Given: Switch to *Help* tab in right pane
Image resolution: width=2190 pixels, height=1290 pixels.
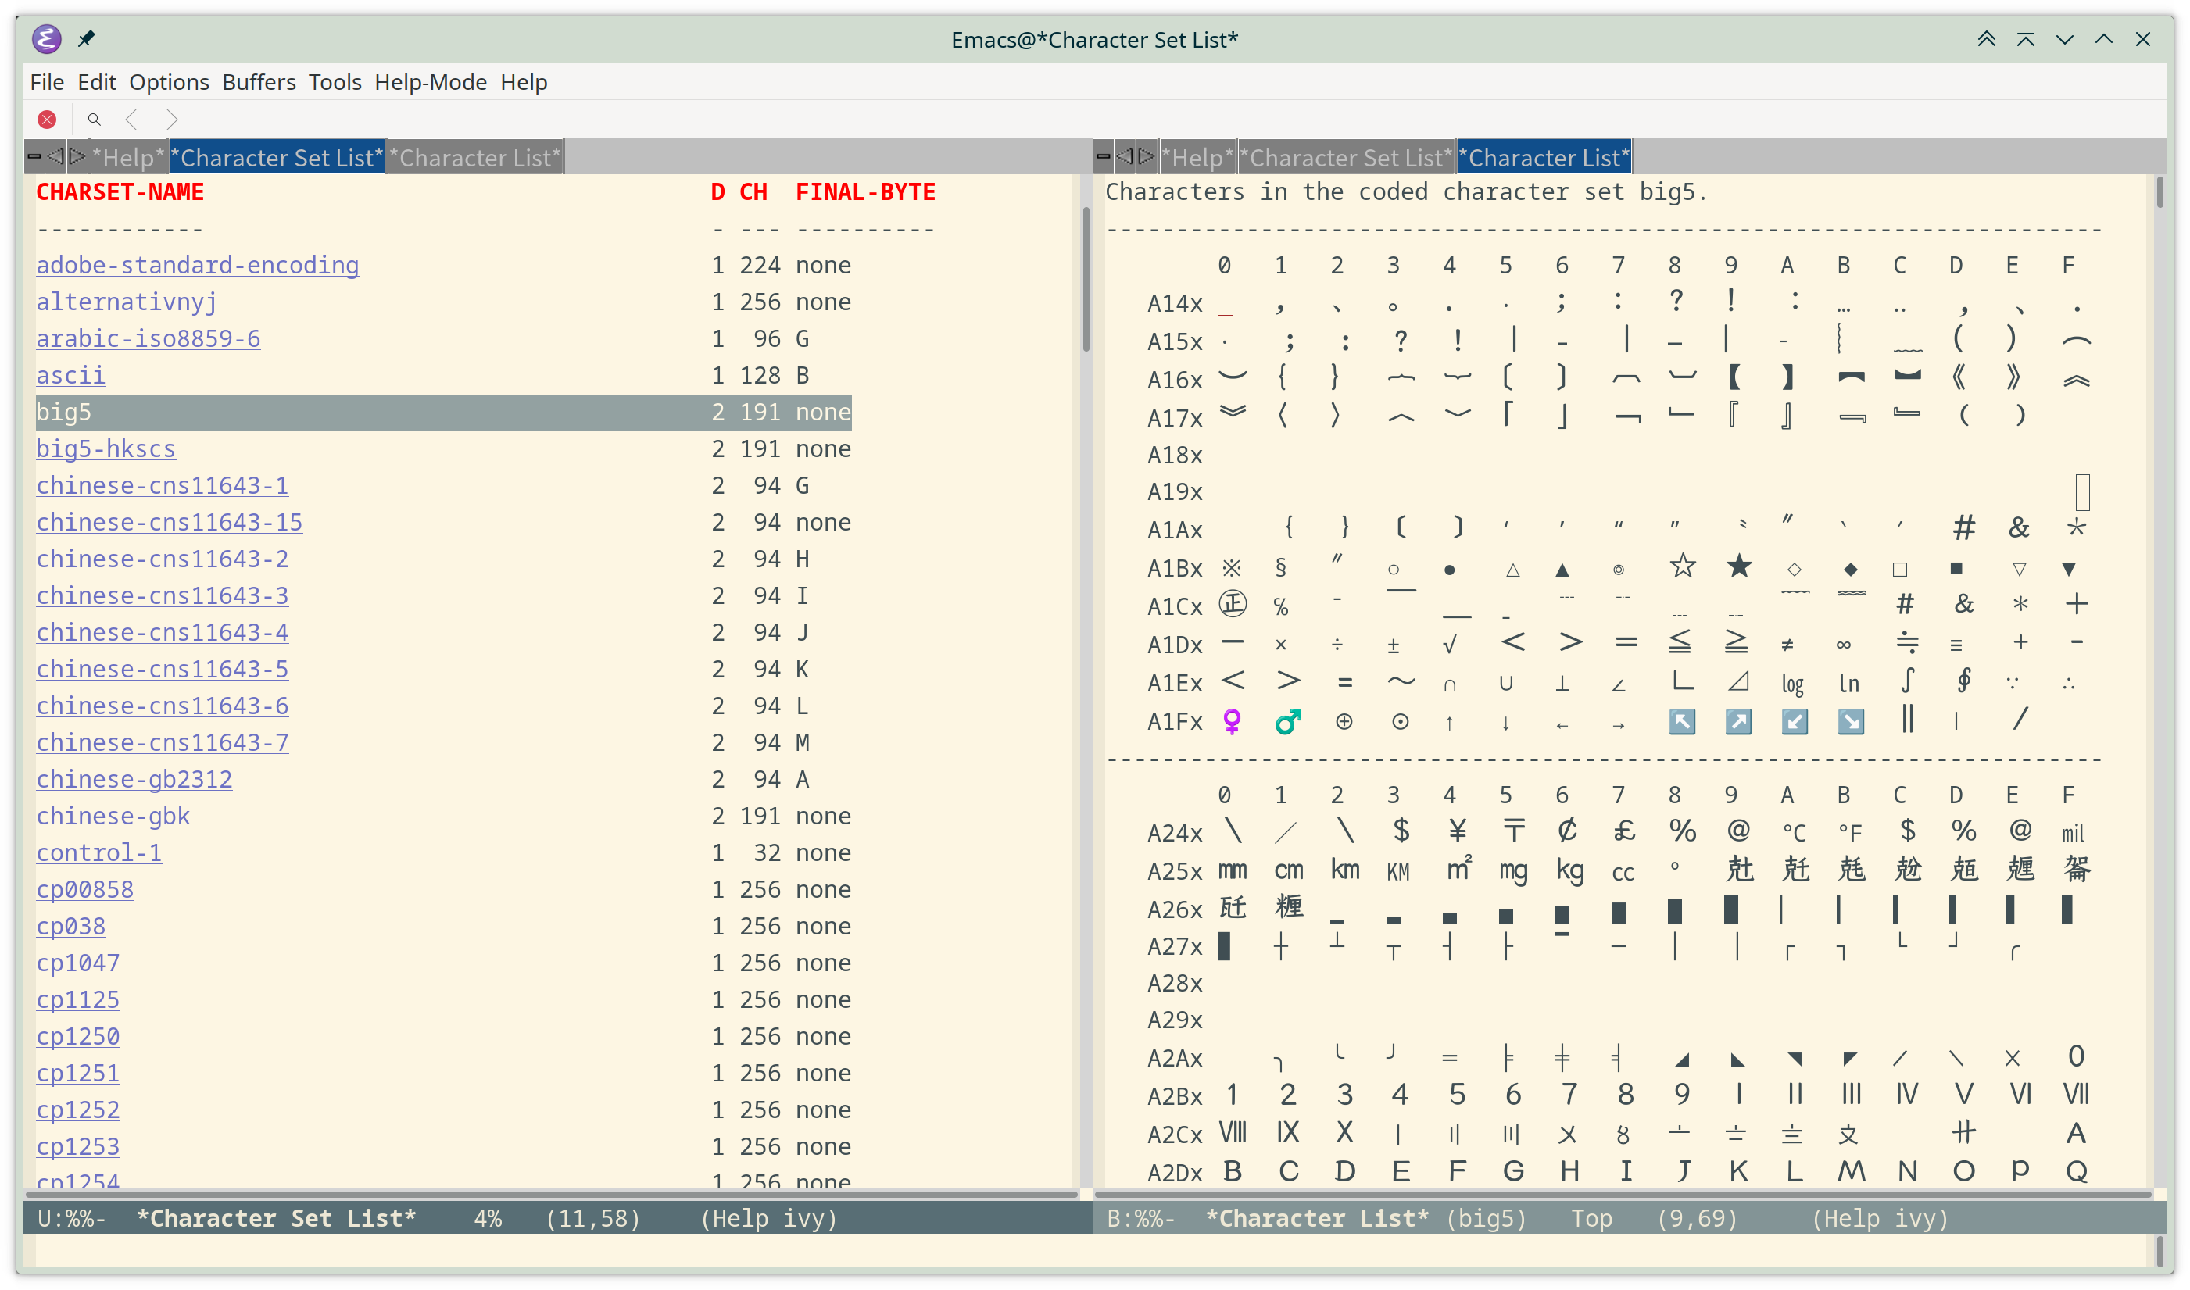Looking at the screenshot, I should (1197, 157).
